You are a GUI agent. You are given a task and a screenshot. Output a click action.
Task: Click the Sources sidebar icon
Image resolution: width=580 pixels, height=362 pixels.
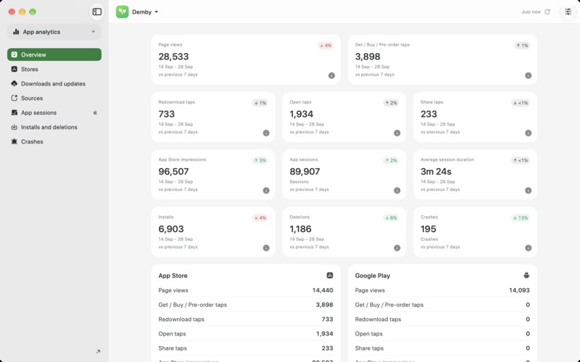[x=14, y=98]
